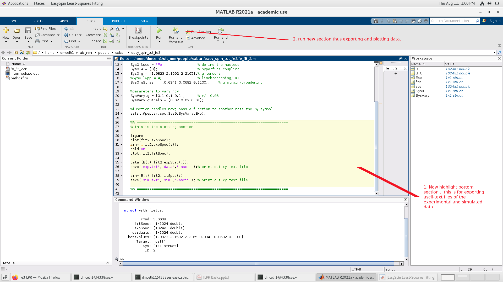The width and height of the screenshot is (503, 282).
Task: Click the Save disk icon in ribbon
Action: pyautogui.click(x=28, y=31)
